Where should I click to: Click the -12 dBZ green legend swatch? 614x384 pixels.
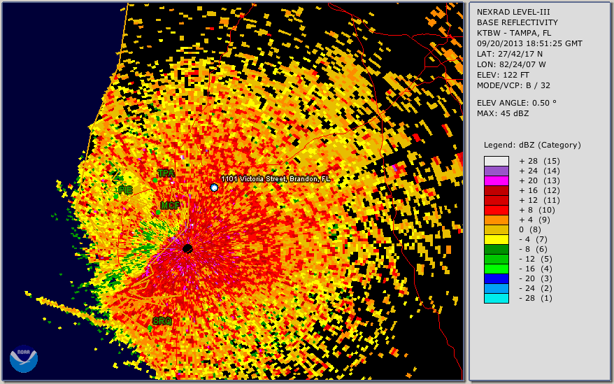tap(496, 259)
